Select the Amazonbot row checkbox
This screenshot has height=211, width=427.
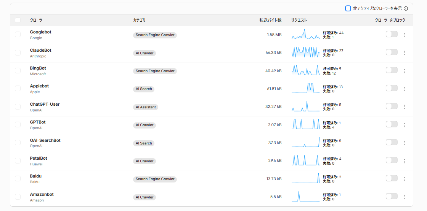click(18, 197)
